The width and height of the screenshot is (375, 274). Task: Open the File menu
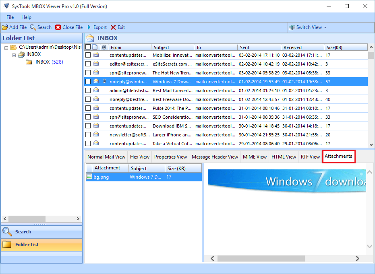[x=10, y=17]
